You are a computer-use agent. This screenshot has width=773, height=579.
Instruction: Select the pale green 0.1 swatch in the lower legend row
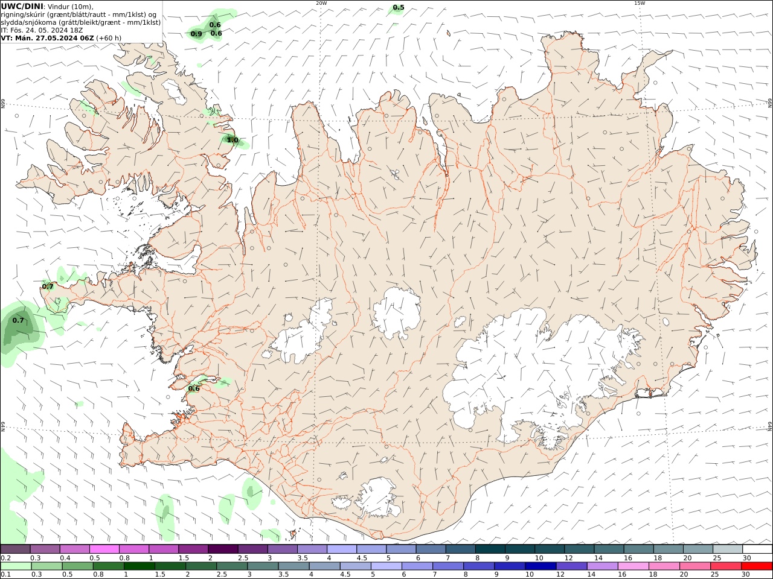click(16, 566)
